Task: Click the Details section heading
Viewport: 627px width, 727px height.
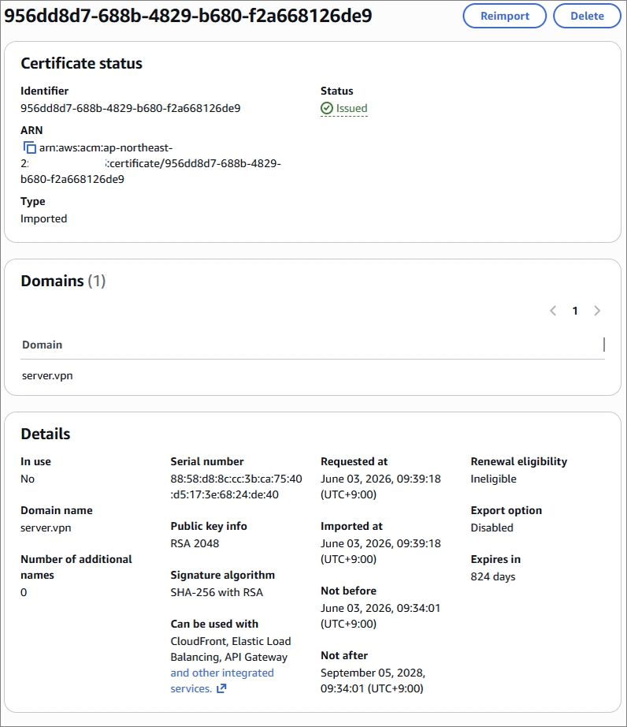Action: pyautogui.click(x=46, y=434)
